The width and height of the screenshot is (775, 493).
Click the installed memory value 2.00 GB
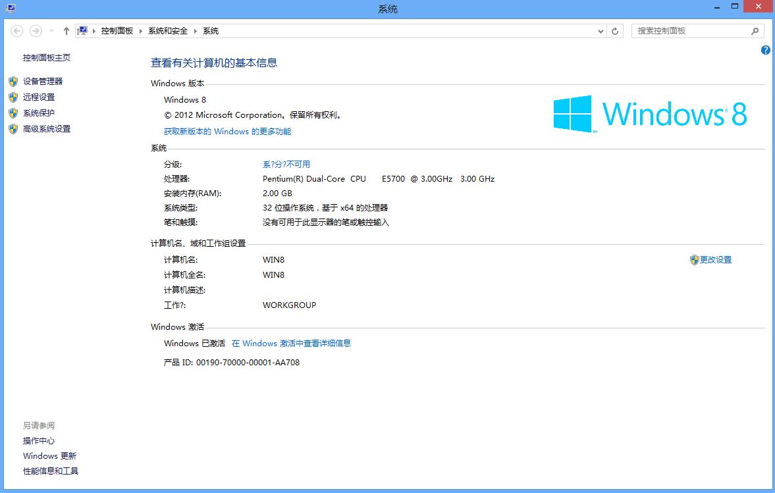(277, 193)
